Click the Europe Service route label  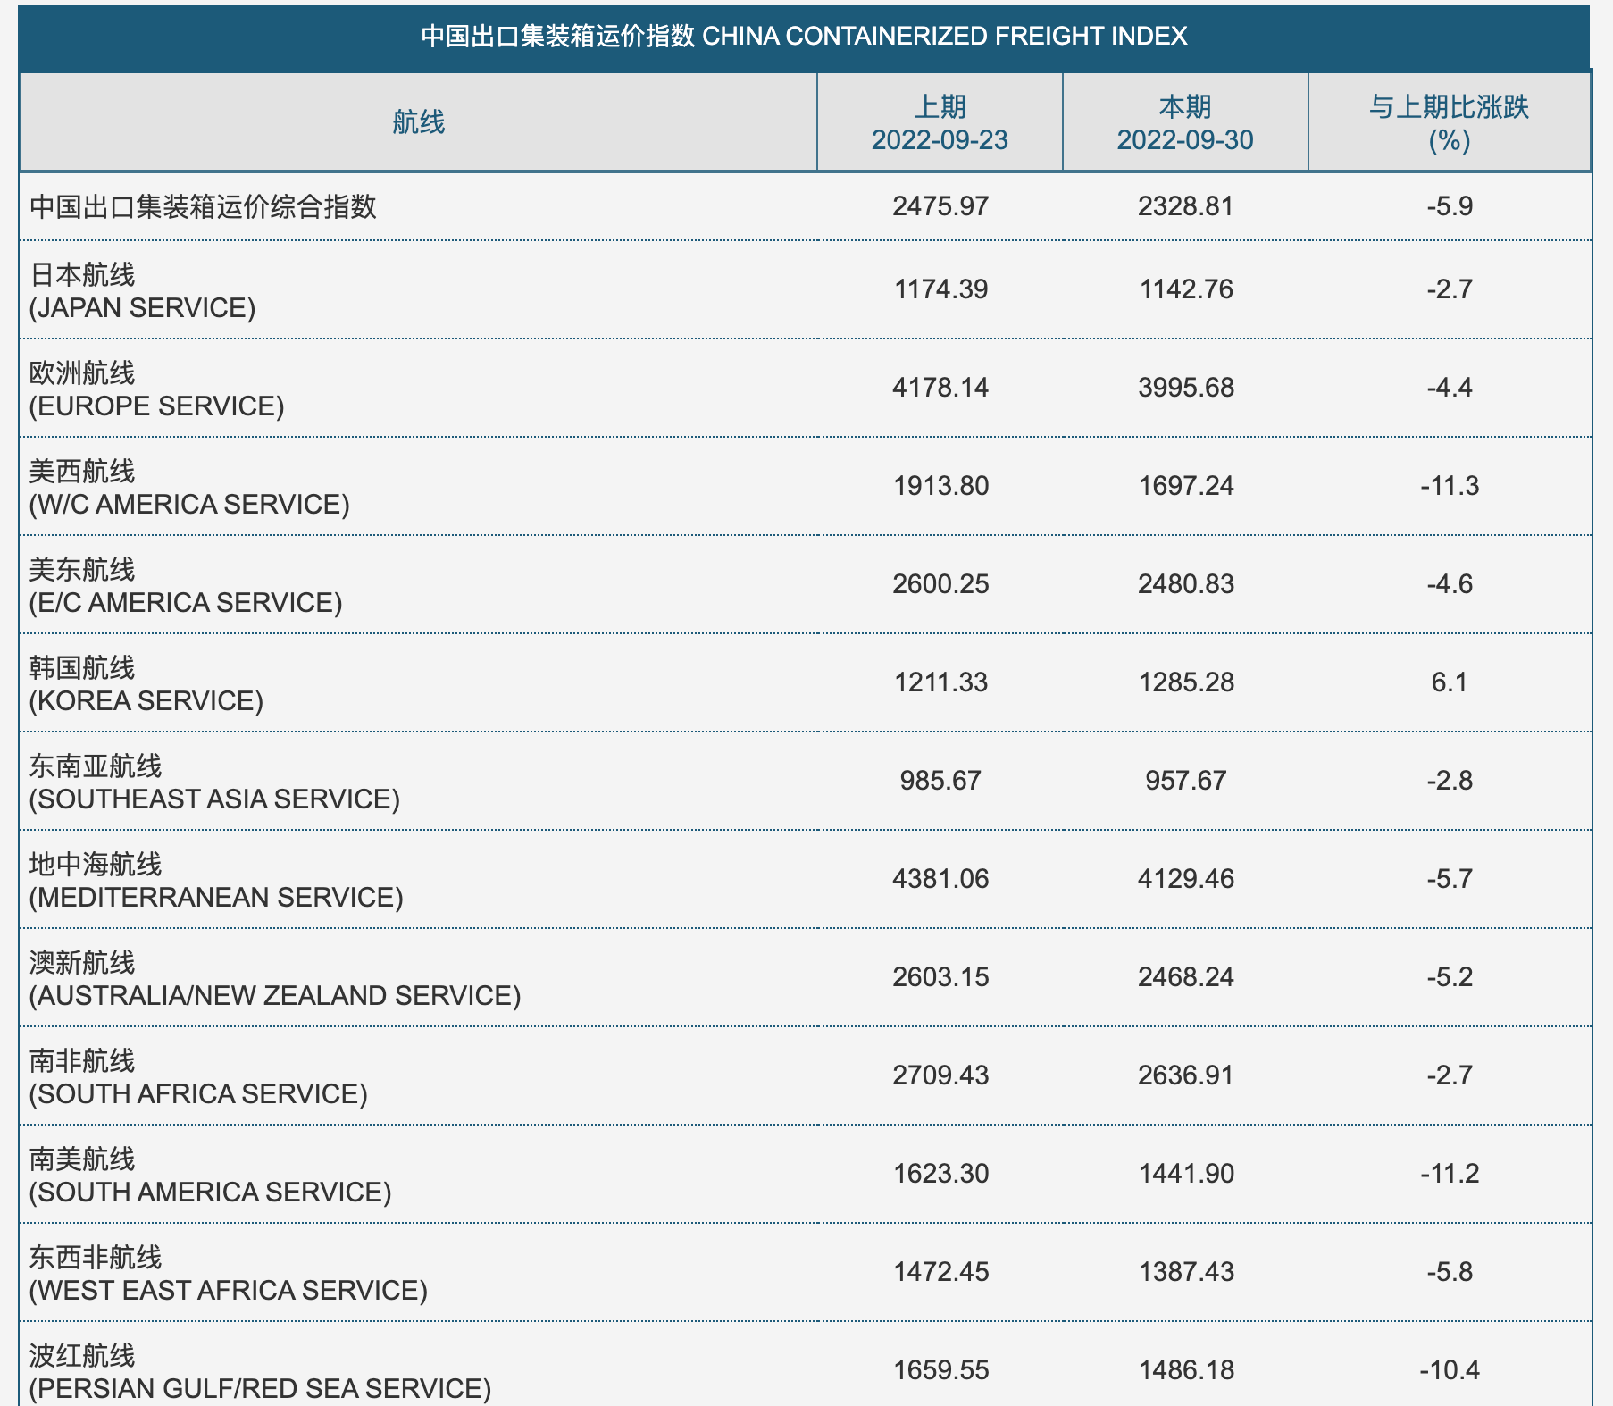(x=156, y=389)
